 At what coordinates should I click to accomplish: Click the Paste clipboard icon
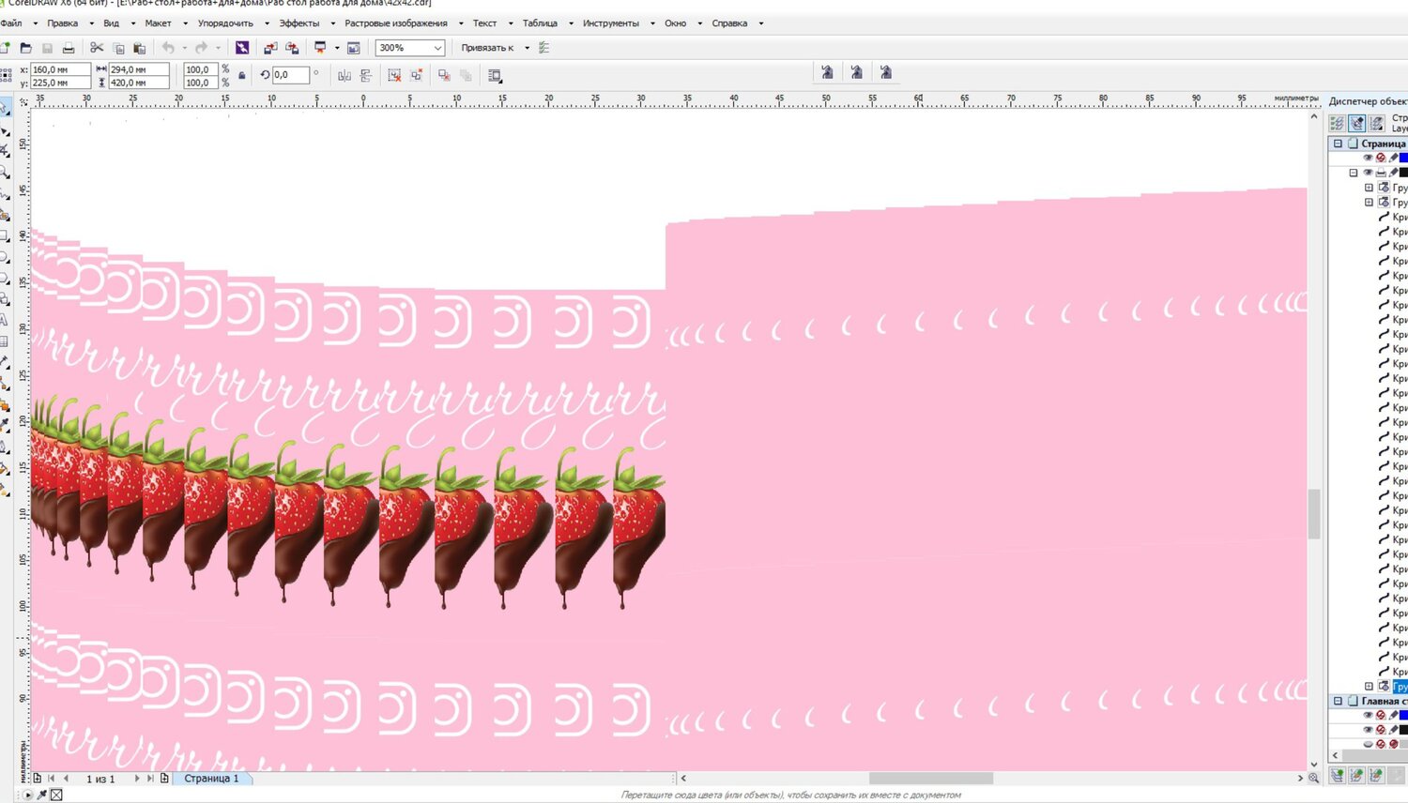pos(139,48)
